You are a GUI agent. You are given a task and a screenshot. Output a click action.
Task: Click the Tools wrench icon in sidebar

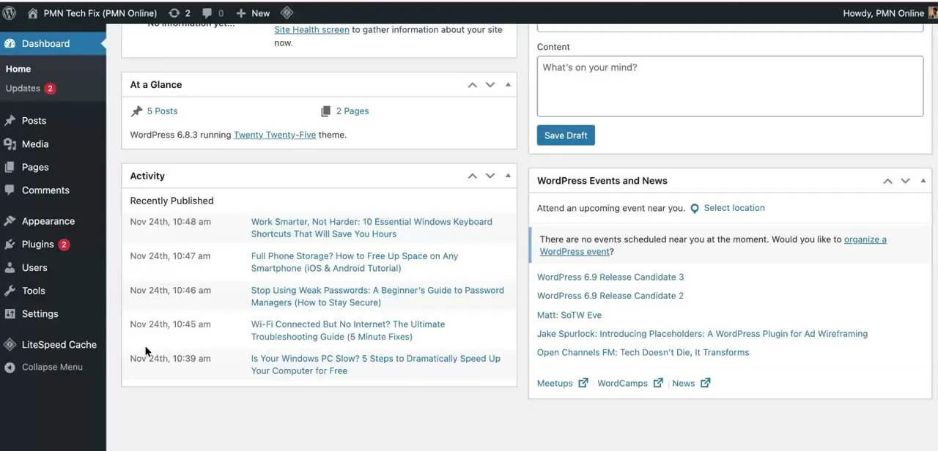click(10, 291)
